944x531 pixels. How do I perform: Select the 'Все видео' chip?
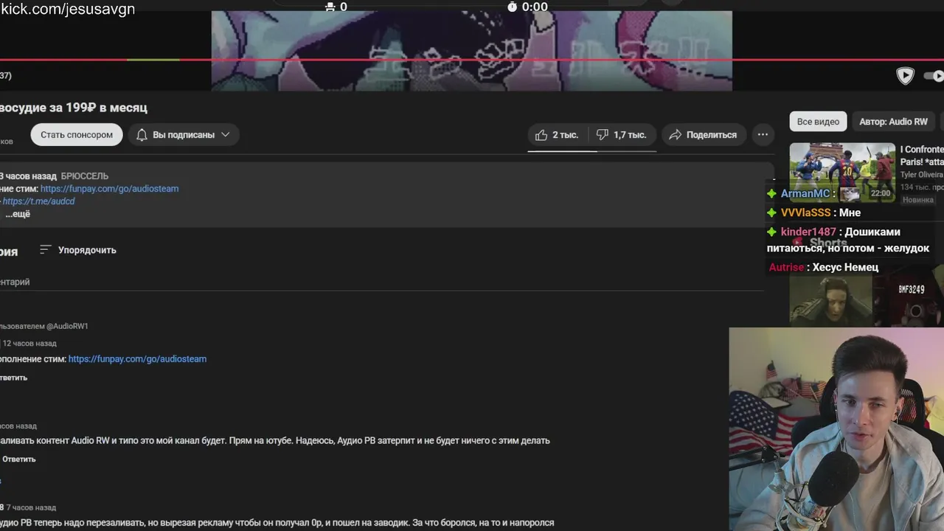click(818, 122)
